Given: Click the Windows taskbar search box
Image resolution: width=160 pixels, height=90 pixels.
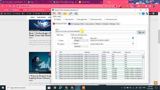Looking at the screenshot, I should coord(26,88).
